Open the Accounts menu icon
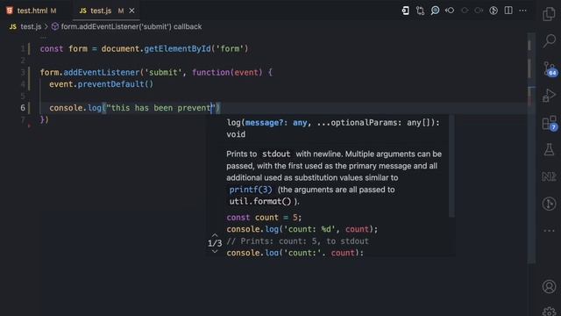Screen dimensions: 561x316 [549, 287]
